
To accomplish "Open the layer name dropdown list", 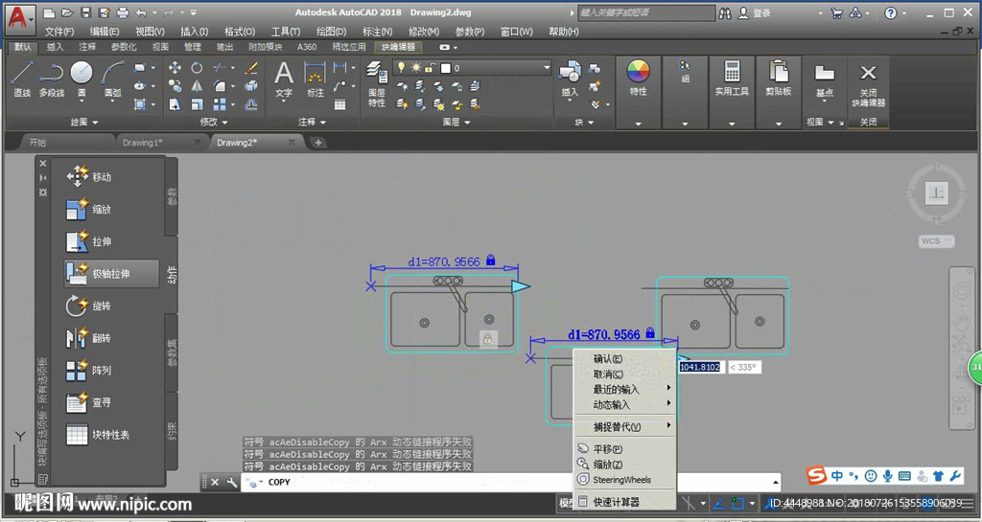I will click(x=546, y=67).
